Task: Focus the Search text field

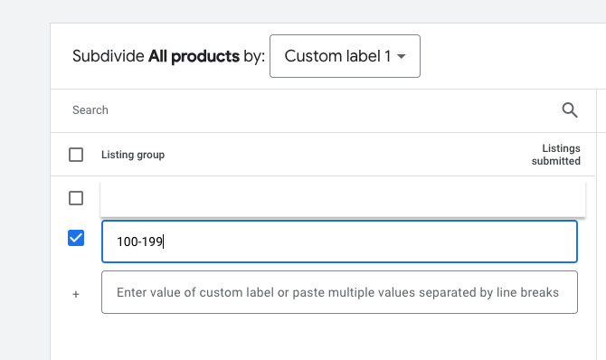Action: (313, 110)
